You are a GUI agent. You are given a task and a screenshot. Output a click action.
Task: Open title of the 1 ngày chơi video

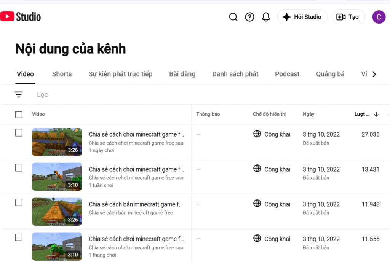[x=136, y=134]
